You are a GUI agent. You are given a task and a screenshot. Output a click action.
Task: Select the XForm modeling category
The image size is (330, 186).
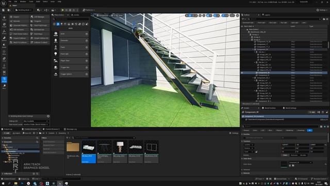click(4, 32)
